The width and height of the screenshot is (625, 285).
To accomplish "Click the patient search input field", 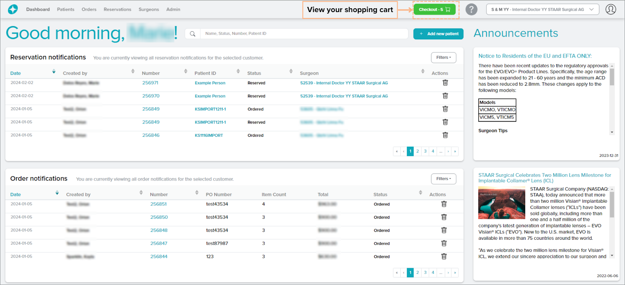I will click(x=304, y=34).
